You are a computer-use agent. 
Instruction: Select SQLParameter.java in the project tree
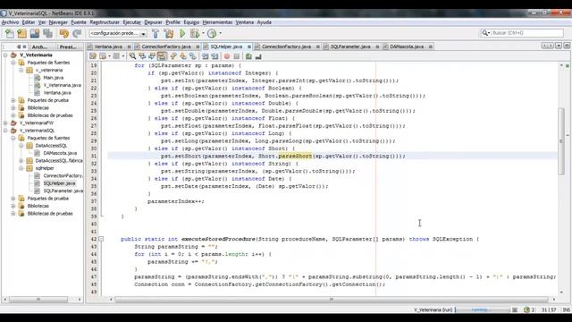click(63, 191)
